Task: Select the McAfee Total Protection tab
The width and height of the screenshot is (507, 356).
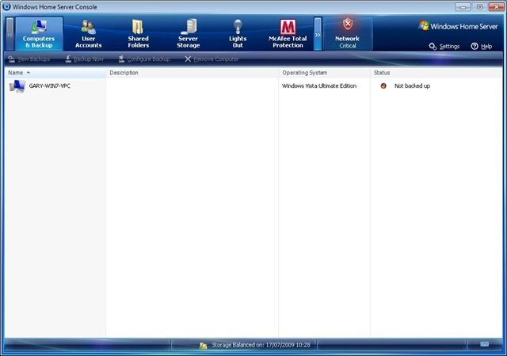Action: coord(288,34)
